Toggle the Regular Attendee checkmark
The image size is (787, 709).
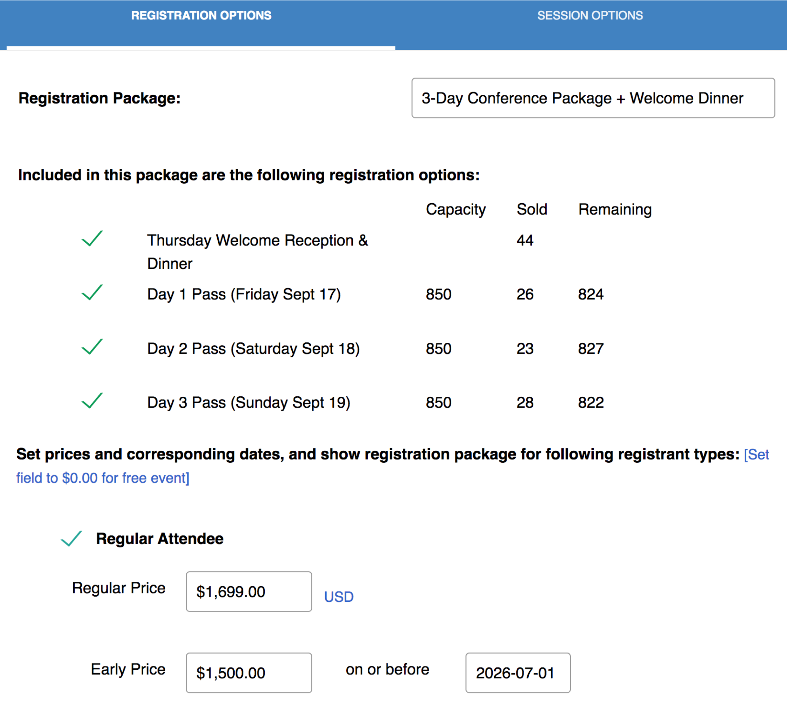click(x=71, y=539)
